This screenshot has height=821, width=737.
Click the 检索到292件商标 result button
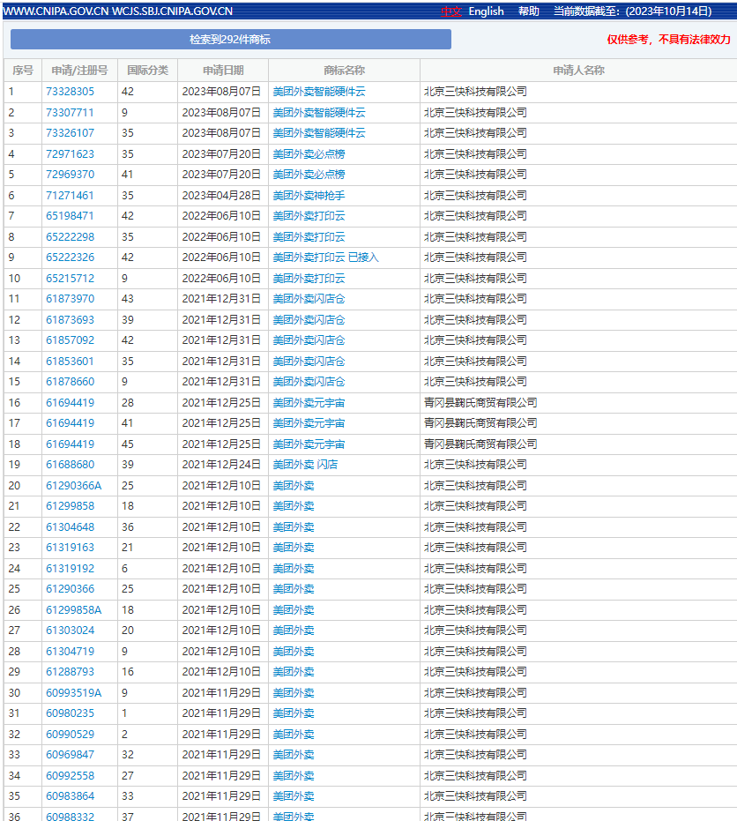230,40
